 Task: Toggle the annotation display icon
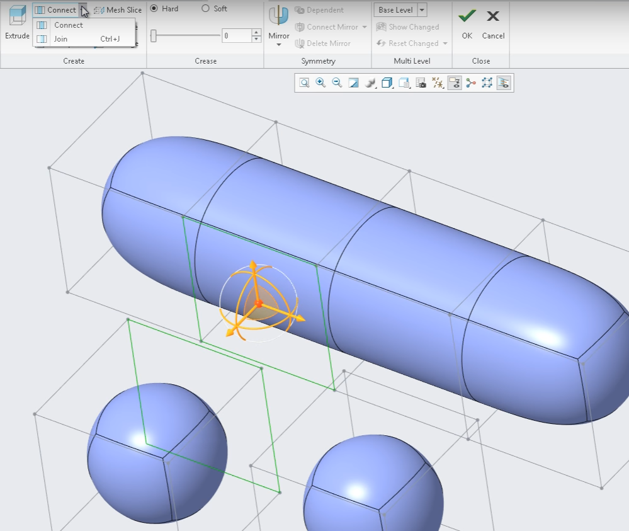(x=455, y=83)
